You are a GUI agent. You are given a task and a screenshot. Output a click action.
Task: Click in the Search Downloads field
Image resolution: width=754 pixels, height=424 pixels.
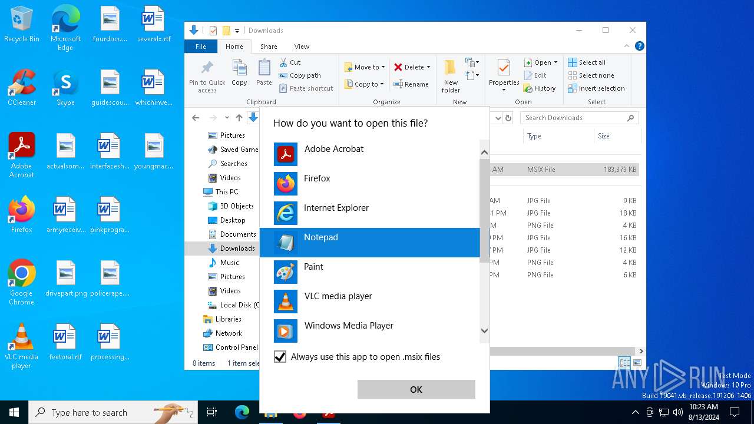coord(580,118)
